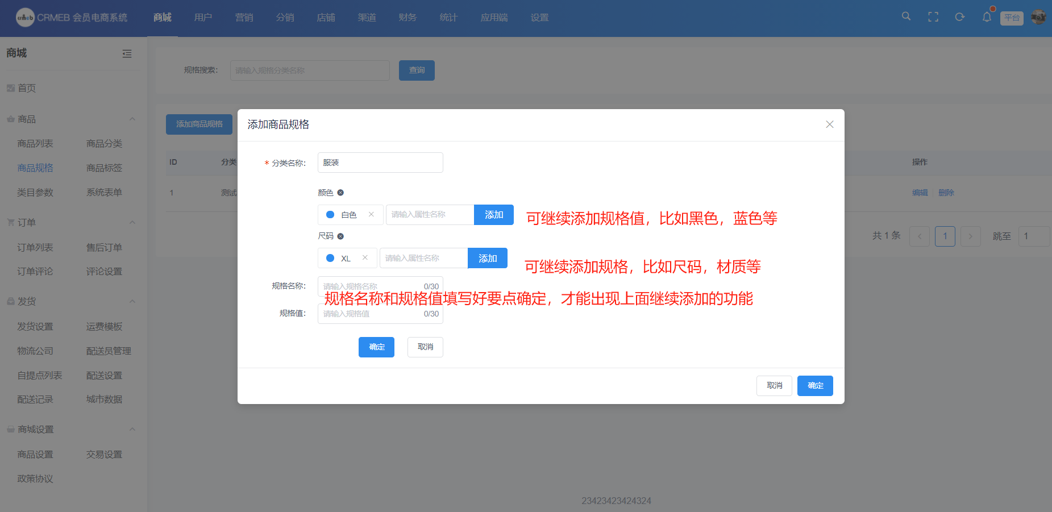Toggle fullscreen mode icon in header
This screenshot has height=512, width=1052.
pyautogui.click(x=933, y=17)
